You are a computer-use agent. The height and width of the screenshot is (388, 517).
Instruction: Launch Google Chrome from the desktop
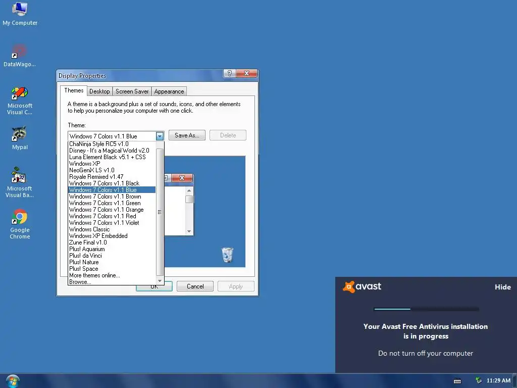coord(20,224)
